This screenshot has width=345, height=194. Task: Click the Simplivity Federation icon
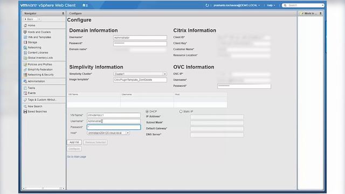click(25, 70)
